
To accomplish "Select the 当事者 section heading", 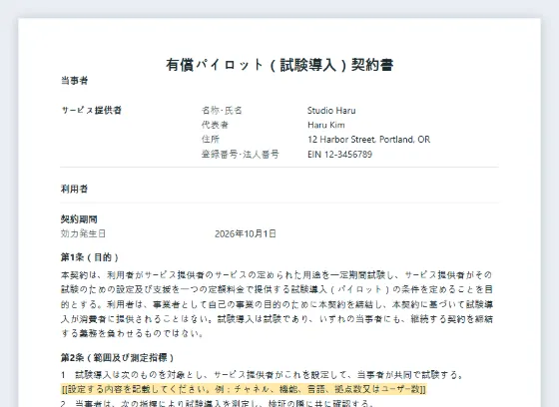I will [74, 81].
